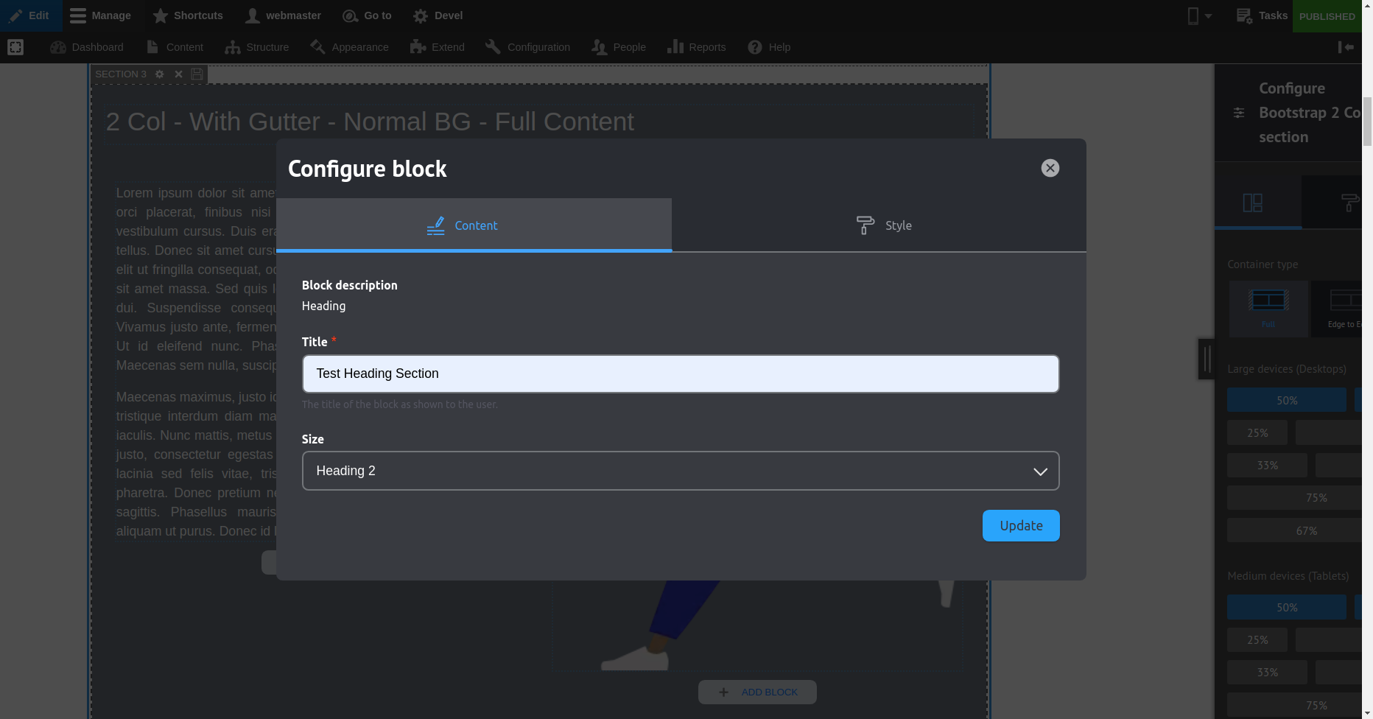The width and height of the screenshot is (1373, 719).
Task: Open the Devel gear menu
Action: coord(438,15)
